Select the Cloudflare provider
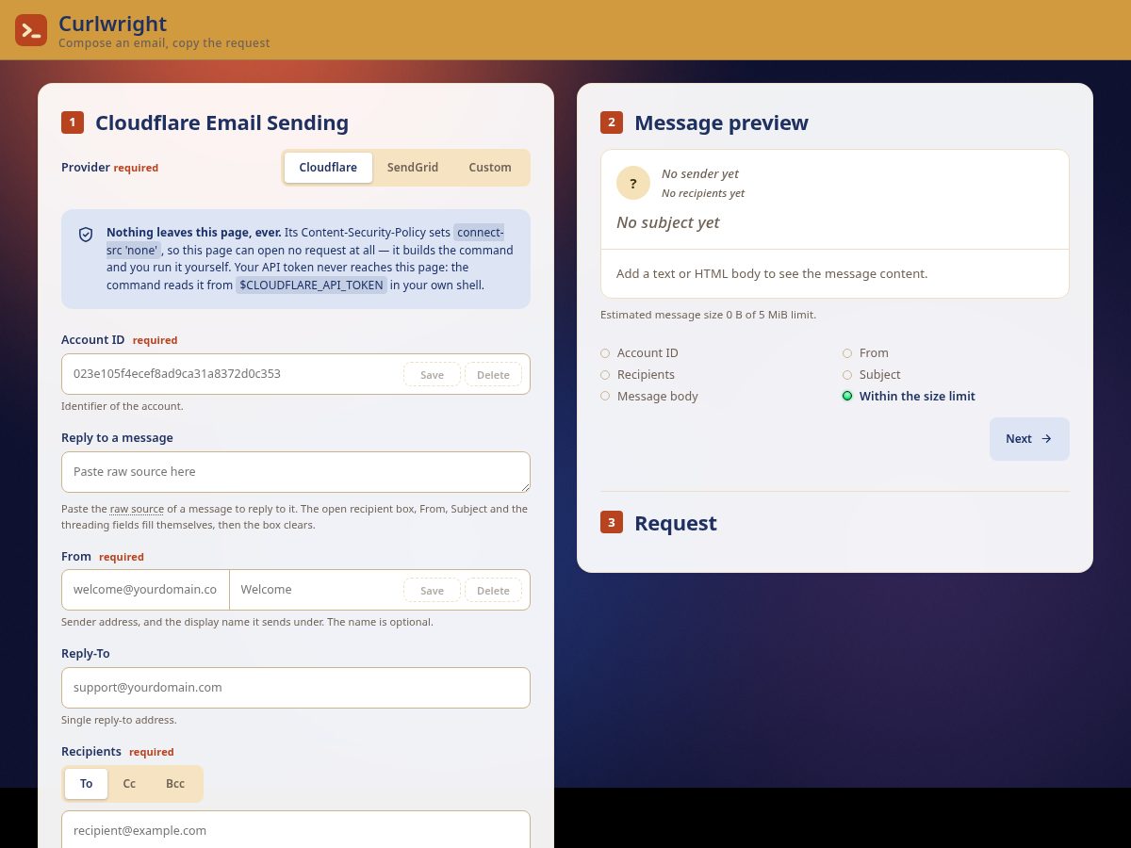The height and width of the screenshot is (848, 1131). pos(328,168)
